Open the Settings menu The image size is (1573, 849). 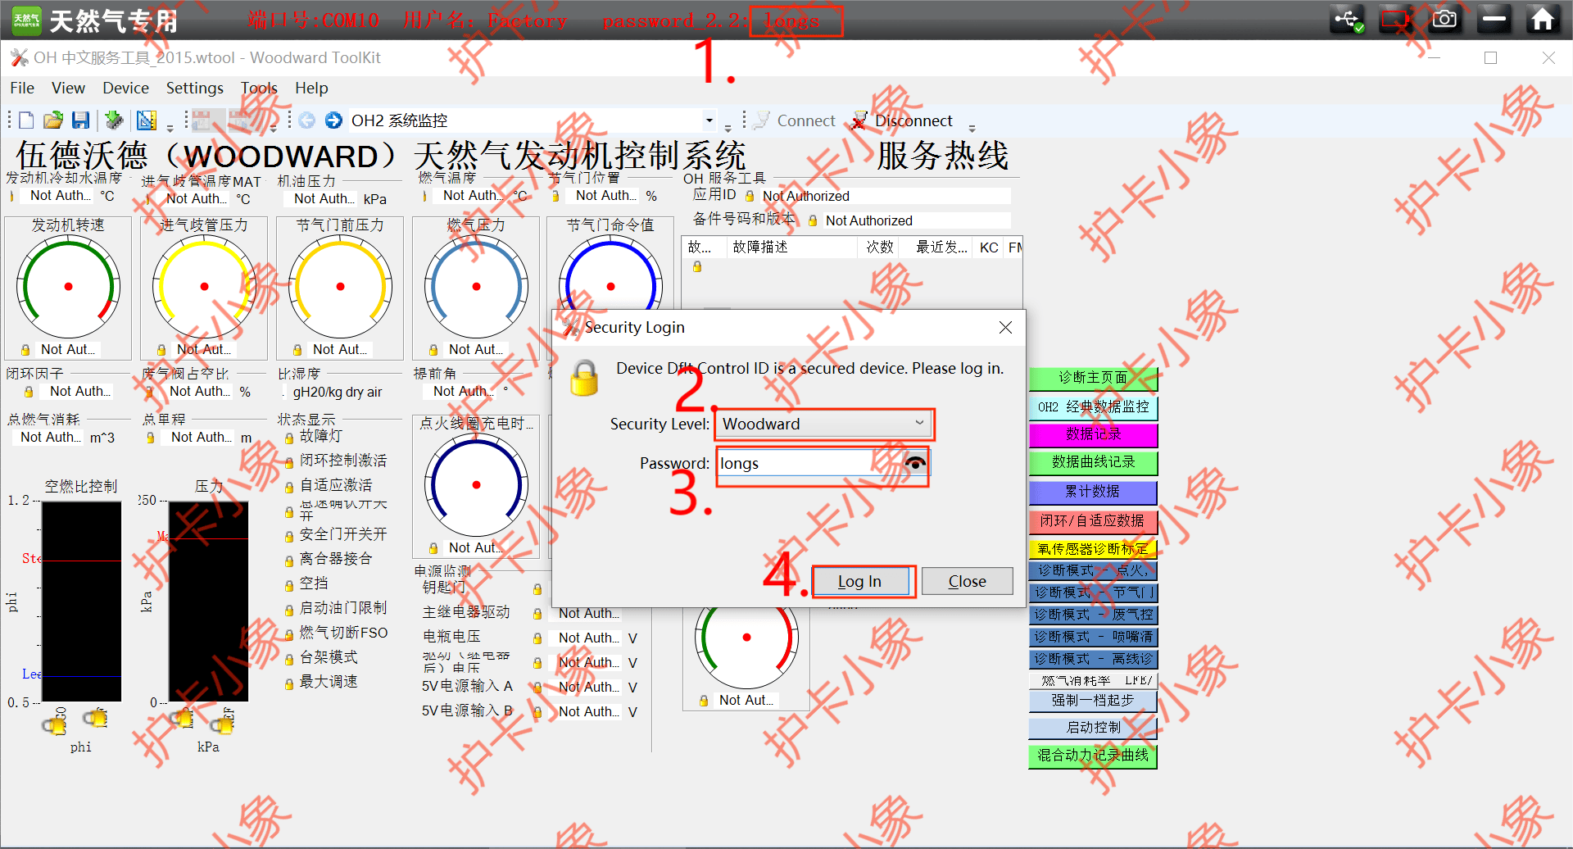click(194, 88)
